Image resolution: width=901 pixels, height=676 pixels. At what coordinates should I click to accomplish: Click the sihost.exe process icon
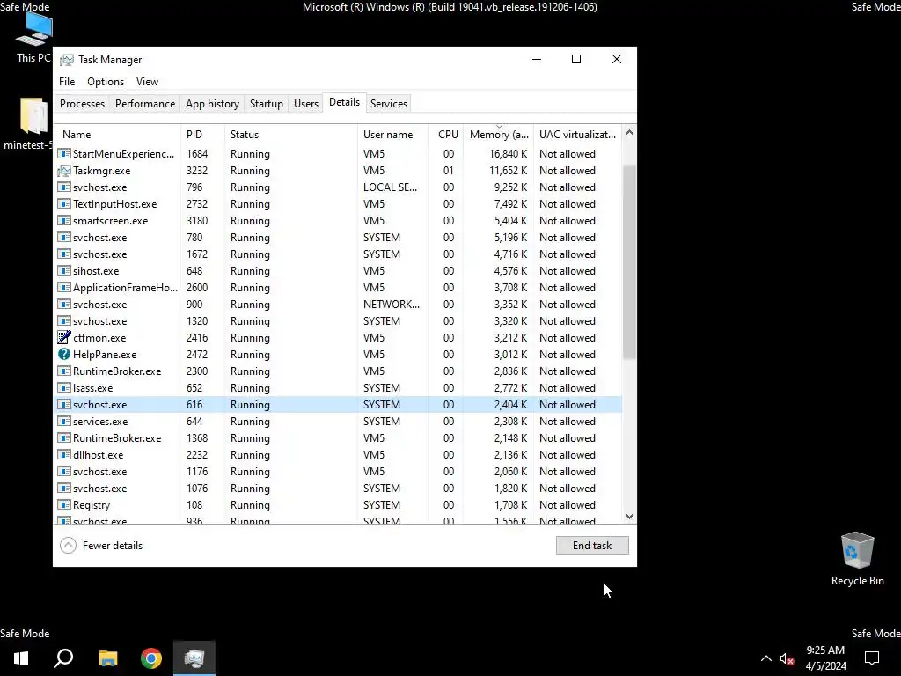coord(63,271)
